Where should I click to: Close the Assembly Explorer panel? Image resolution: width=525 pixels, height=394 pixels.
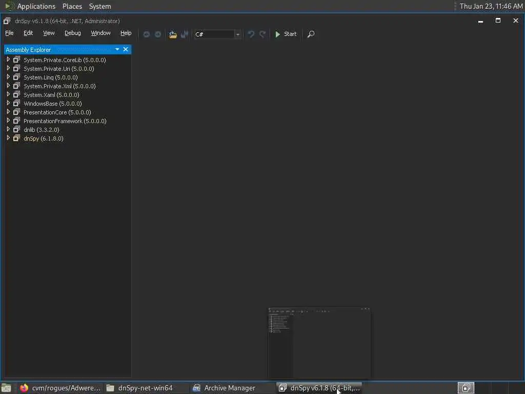coord(126,49)
